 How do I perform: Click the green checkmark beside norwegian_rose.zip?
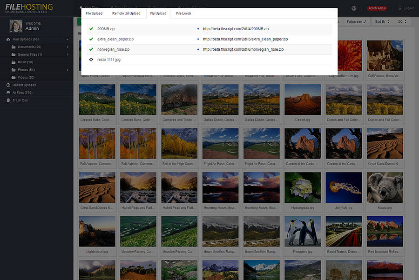pyautogui.click(x=91, y=49)
